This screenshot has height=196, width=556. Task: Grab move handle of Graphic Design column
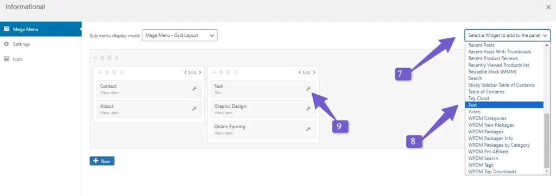214,73
